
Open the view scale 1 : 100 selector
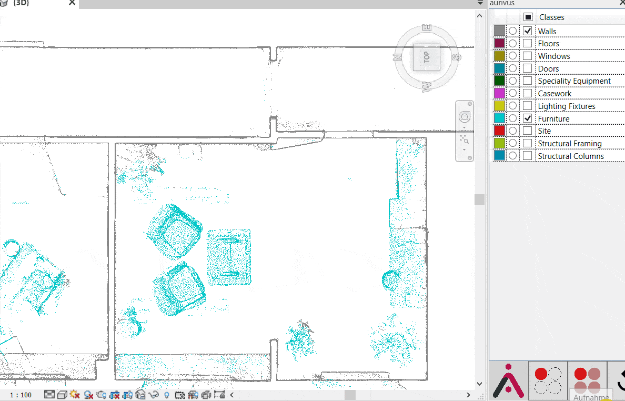click(x=21, y=395)
